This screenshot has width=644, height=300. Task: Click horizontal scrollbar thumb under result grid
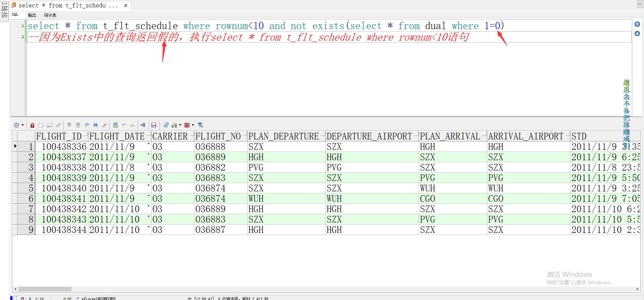coord(45,289)
